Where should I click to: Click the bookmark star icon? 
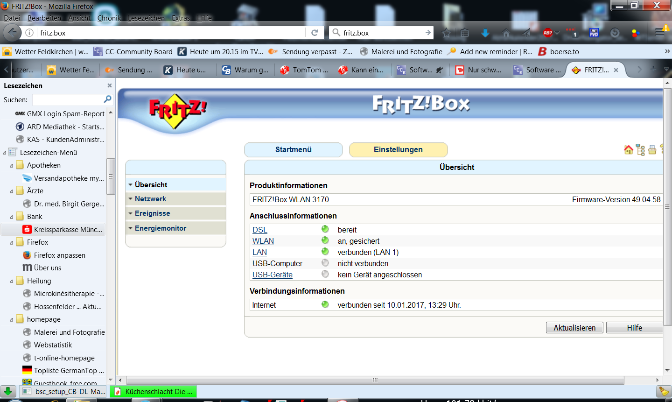click(x=447, y=33)
